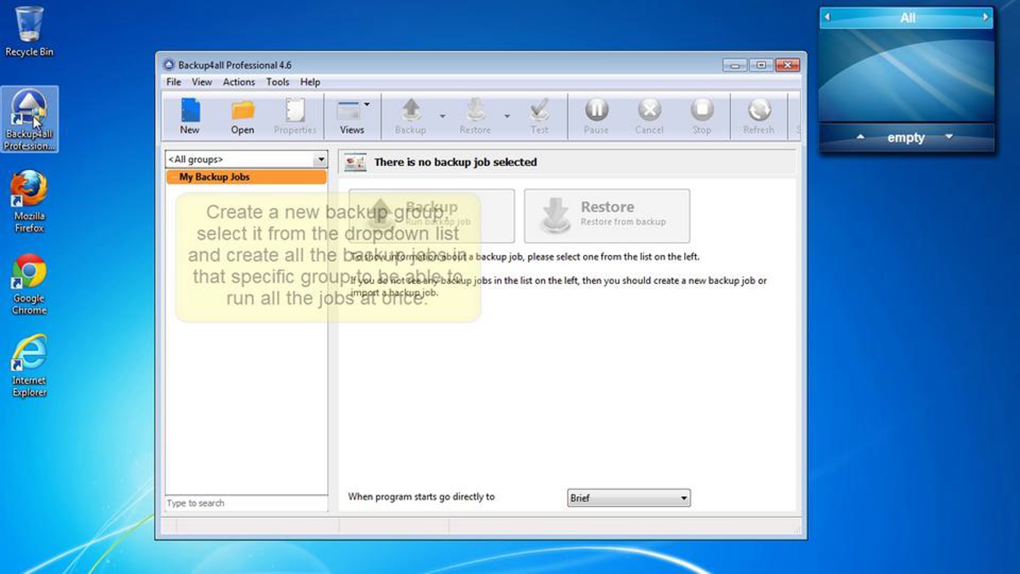Click the New backup job icon
Screen dimensions: 1020x574
click(x=190, y=111)
